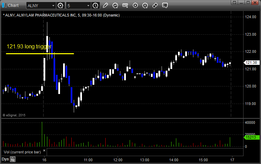The height and width of the screenshot is (164, 261).
Task: Open the symbol settings gear menu
Action: tap(60, 5)
